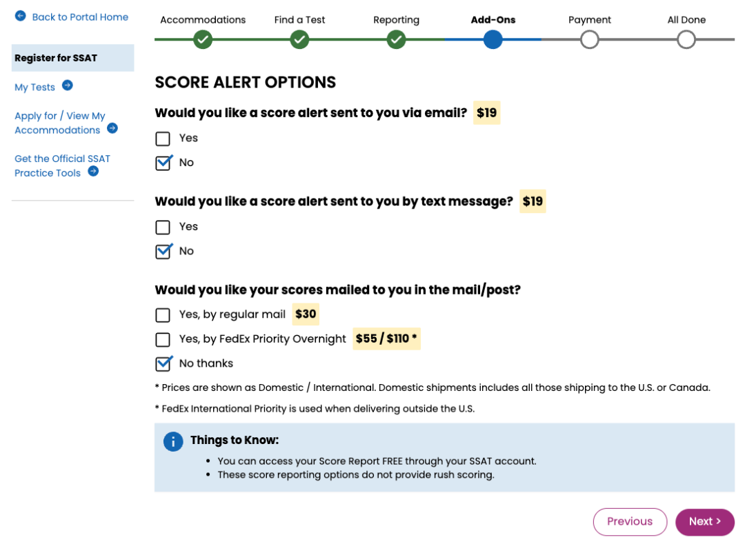Uncheck the No thanks mailing option
745x553 pixels.
click(163, 363)
